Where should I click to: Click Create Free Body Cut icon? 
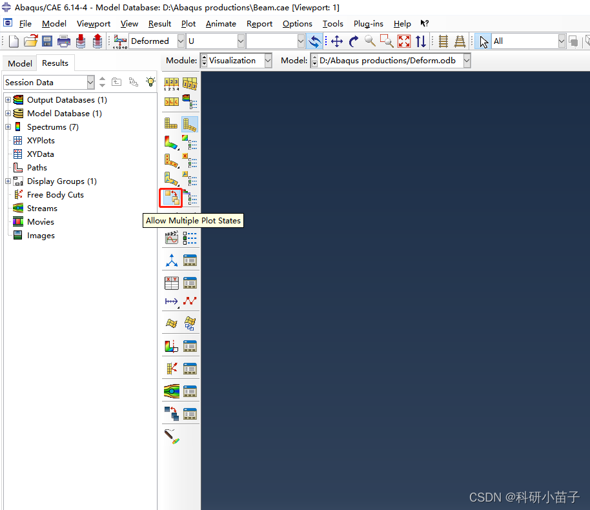click(172, 369)
